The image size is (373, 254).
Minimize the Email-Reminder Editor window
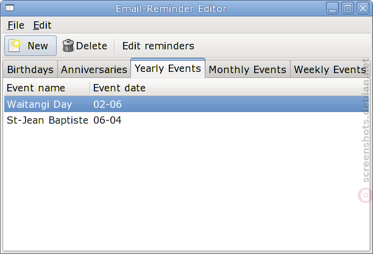coord(332,9)
